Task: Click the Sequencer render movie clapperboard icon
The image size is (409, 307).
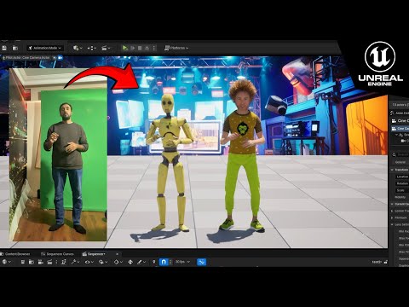Action: (x=49, y=262)
